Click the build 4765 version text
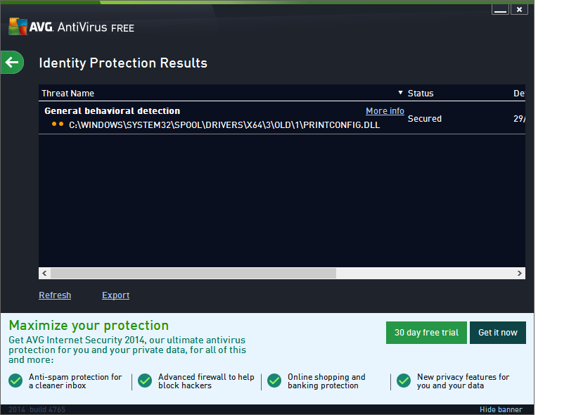The height and width of the screenshot is (415, 576). [47, 409]
